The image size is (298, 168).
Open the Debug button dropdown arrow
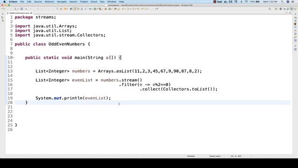pyautogui.click(x=92, y=9)
